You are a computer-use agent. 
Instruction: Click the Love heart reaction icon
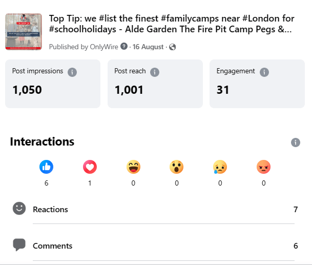tap(90, 167)
